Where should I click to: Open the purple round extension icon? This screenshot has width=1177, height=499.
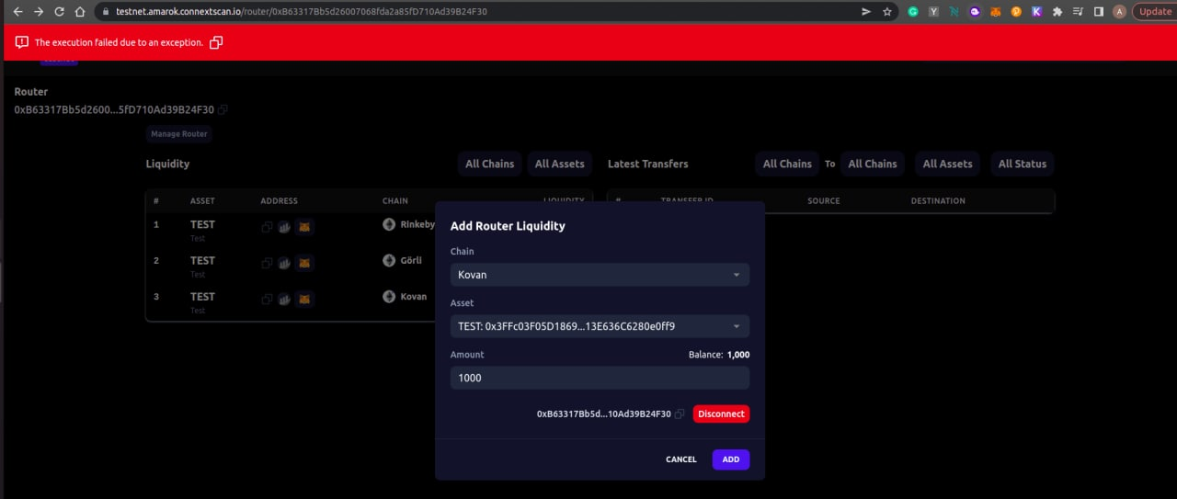(x=975, y=12)
